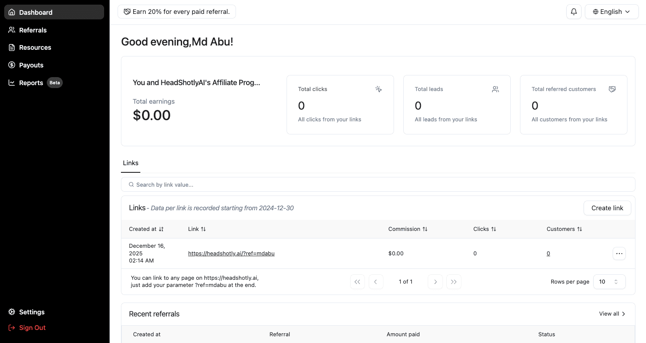The height and width of the screenshot is (343, 646).
Task: Focus the Search by link value field
Action: 378,185
